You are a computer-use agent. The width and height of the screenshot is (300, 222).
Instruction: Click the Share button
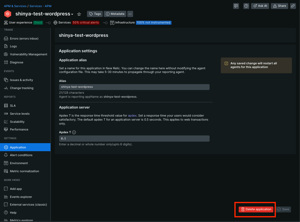pyautogui.click(x=280, y=6)
